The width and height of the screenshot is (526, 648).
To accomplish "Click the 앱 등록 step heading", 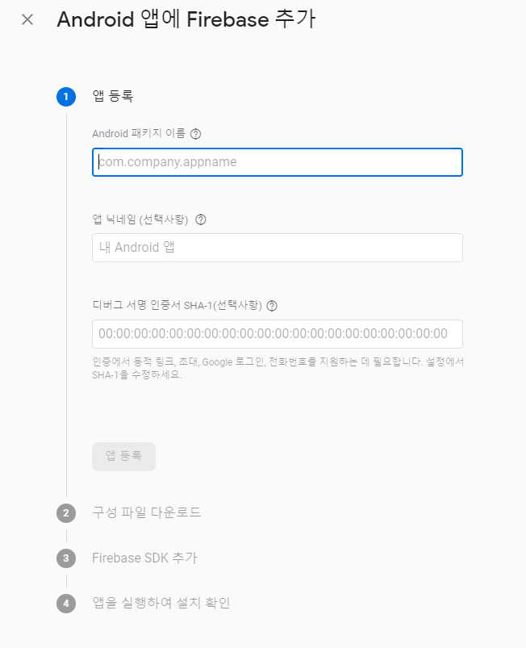I will [x=113, y=96].
